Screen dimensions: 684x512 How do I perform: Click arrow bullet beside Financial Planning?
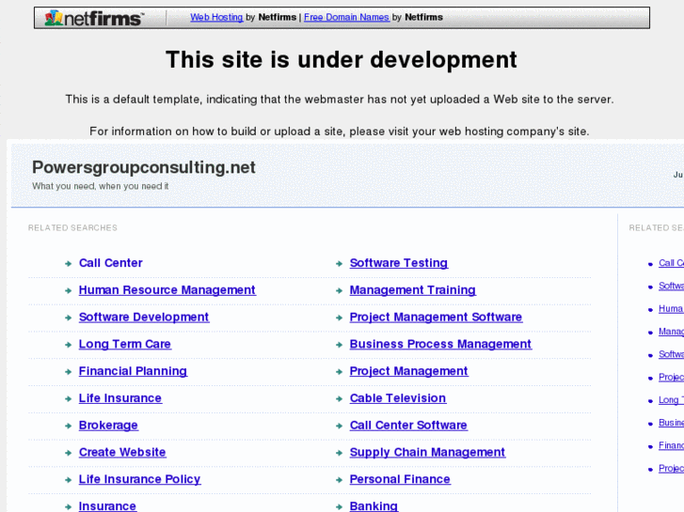coord(68,372)
